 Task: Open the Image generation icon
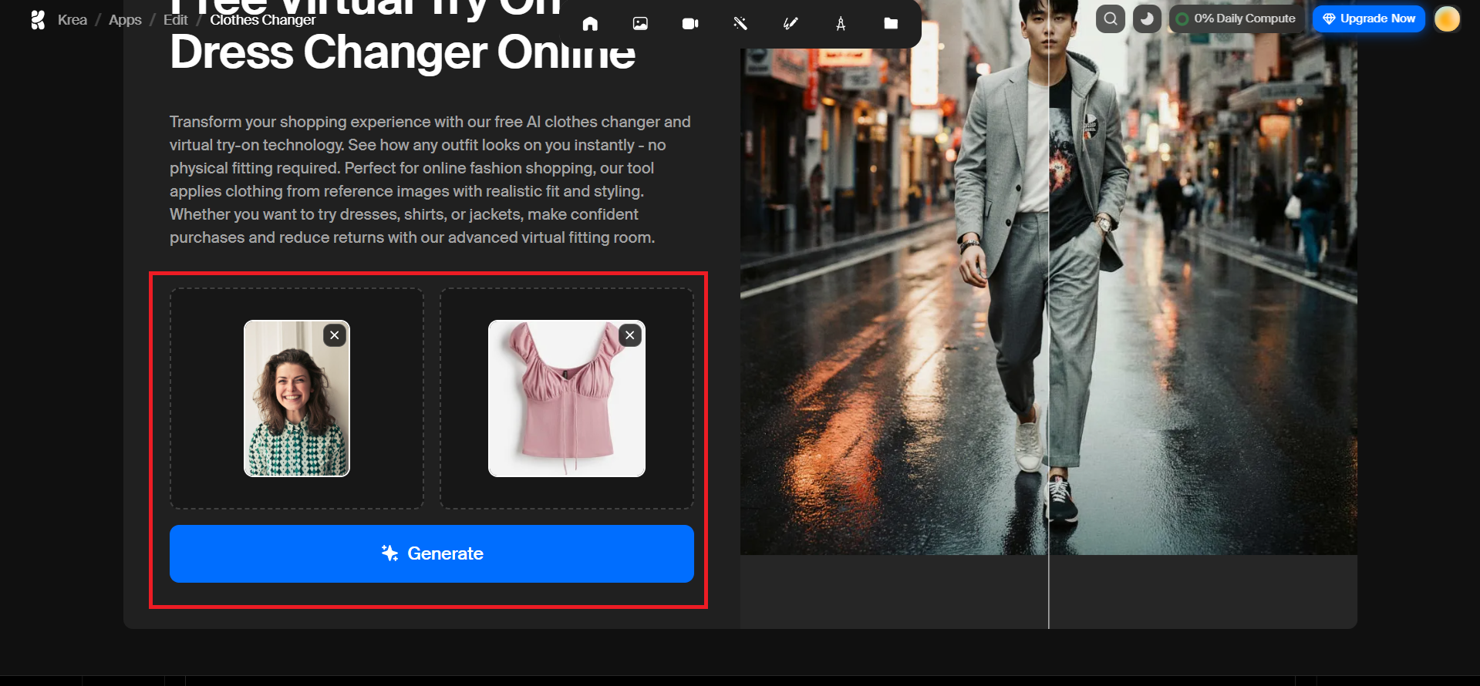pos(640,23)
